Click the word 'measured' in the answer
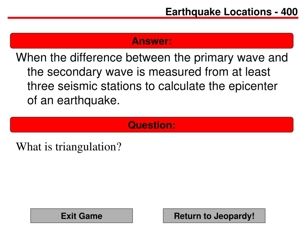The height and width of the screenshot is (229, 306). pyautogui.click(x=175, y=72)
